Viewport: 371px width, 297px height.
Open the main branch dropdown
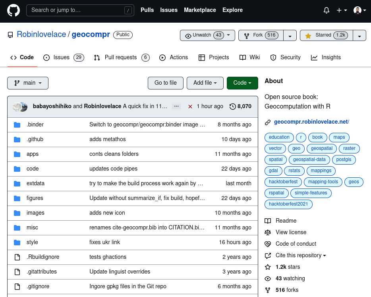(28, 83)
